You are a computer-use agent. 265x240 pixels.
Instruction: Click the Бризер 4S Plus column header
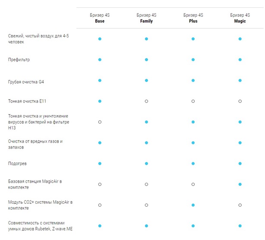(x=193, y=18)
